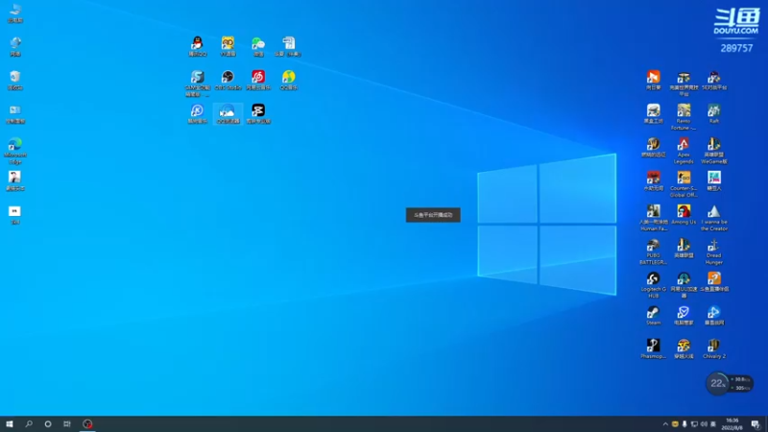Open the PC Manager blue shield shortcut
768x432 pixels.
(684, 316)
